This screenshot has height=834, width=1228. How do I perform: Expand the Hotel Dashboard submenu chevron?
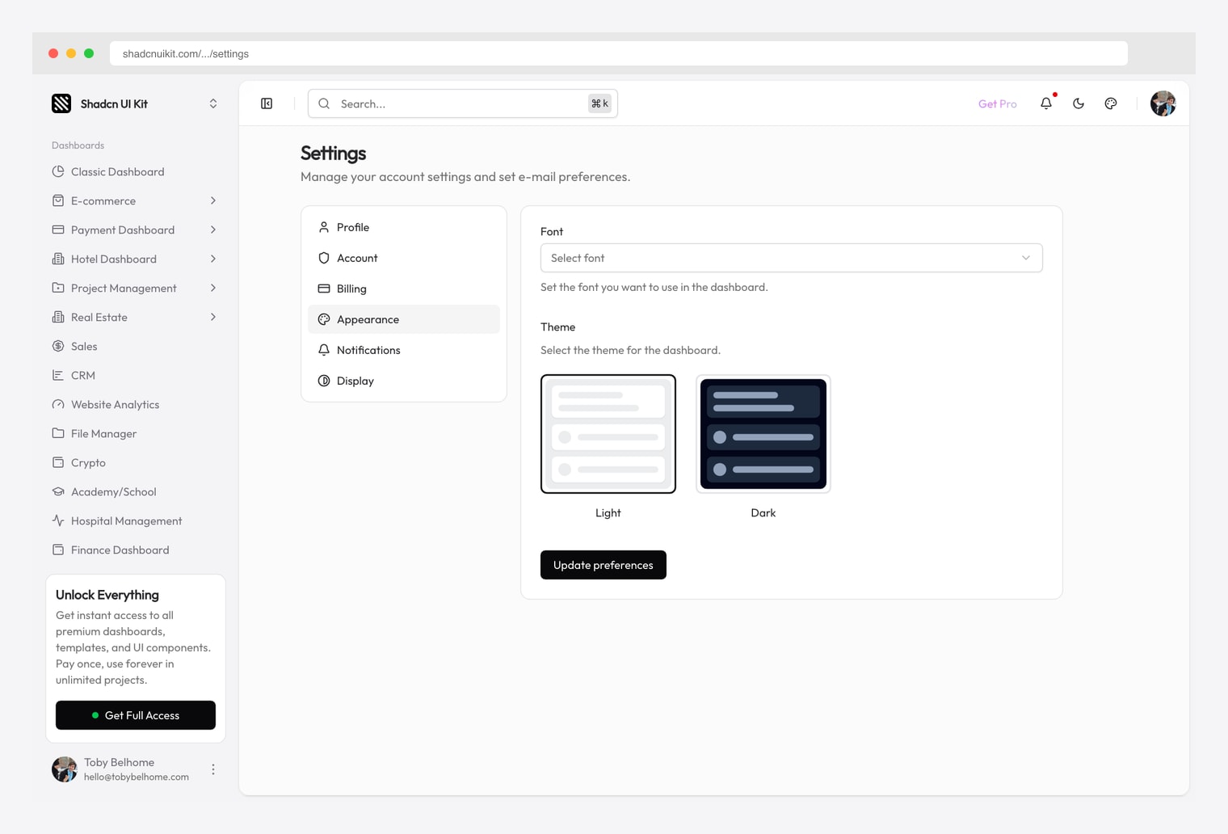pyautogui.click(x=213, y=259)
